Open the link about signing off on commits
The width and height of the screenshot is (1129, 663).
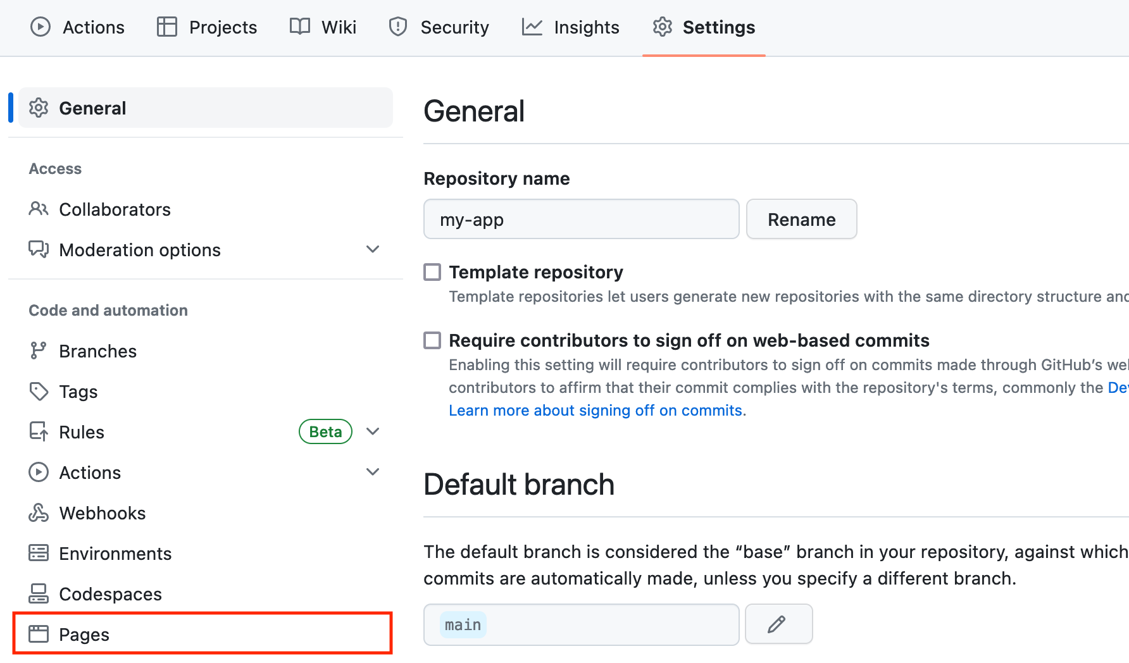click(596, 410)
